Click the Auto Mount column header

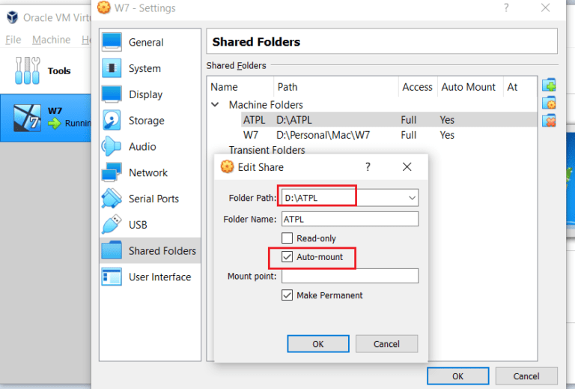[469, 87]
